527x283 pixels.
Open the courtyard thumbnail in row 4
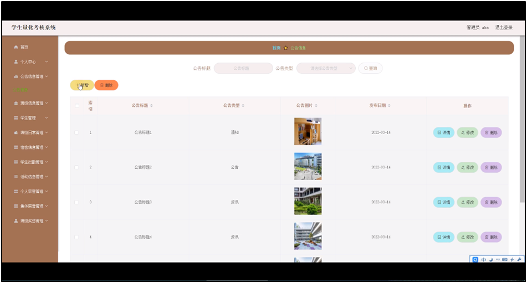[x=308, y=236]
